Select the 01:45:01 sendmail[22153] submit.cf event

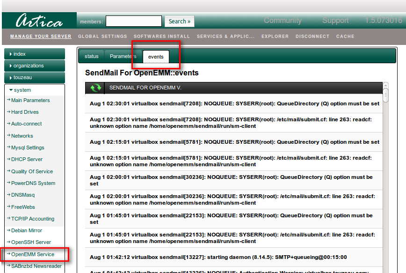(x=234, y=238)
